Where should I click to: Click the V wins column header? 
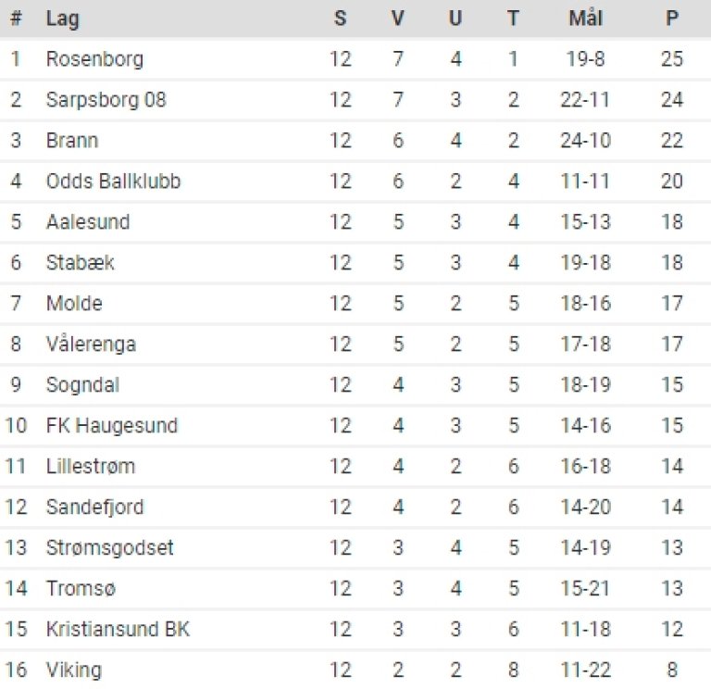(x=398, y=19)
